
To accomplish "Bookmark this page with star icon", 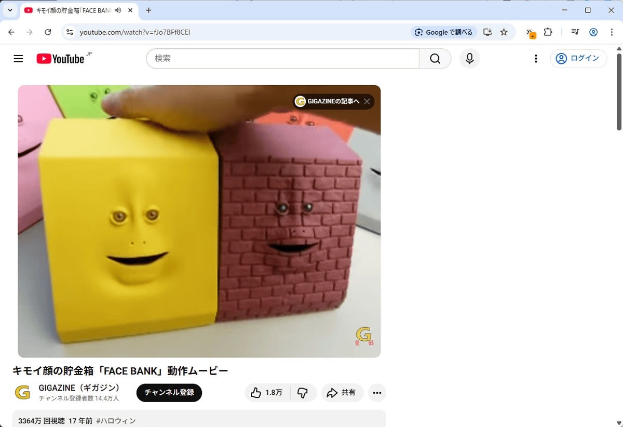I will 504,32.
